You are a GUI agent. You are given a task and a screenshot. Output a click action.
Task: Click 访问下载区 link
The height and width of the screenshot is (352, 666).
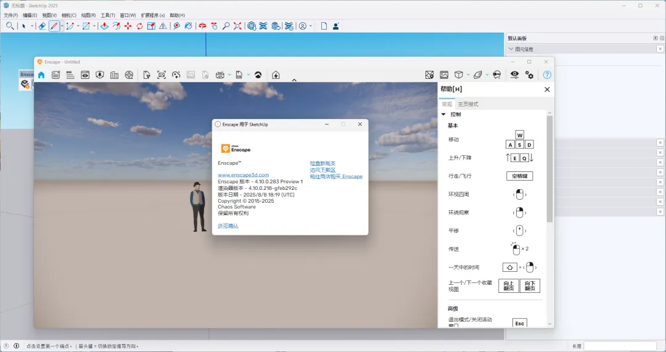coord(323,170)
